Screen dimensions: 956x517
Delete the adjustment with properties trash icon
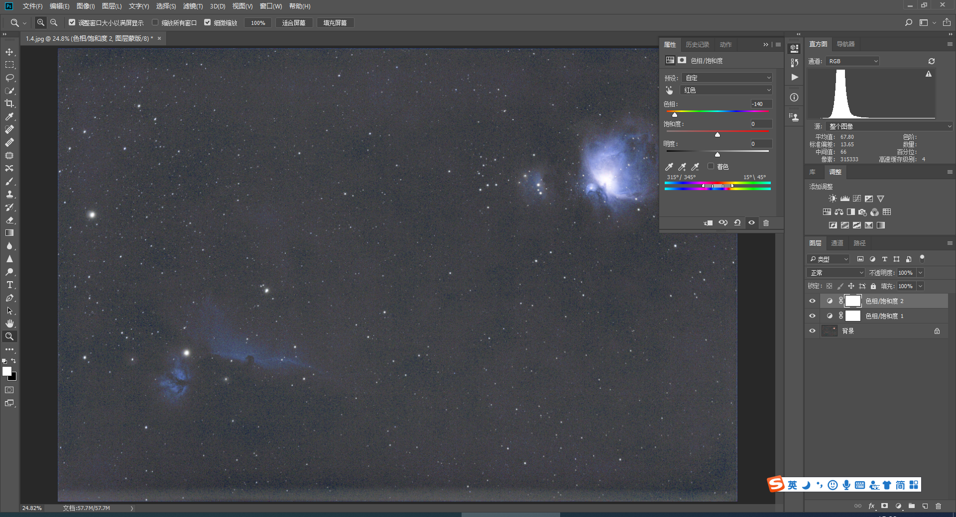pos(766,223)
